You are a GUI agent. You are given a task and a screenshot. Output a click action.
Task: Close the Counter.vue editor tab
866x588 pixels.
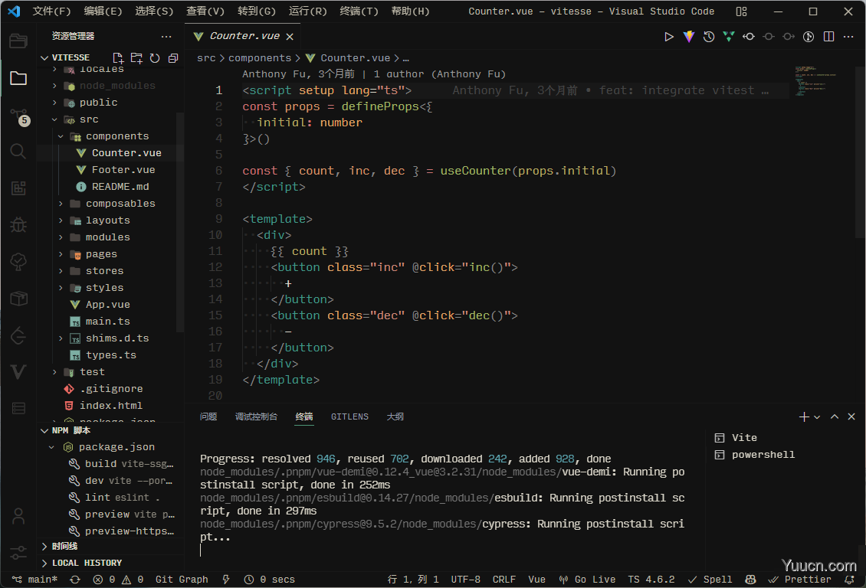290,37
